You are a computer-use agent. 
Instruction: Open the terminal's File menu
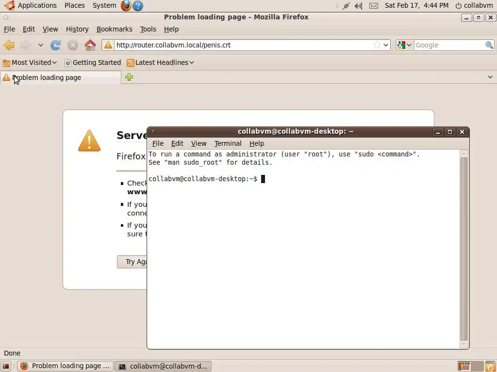point(158,143)
